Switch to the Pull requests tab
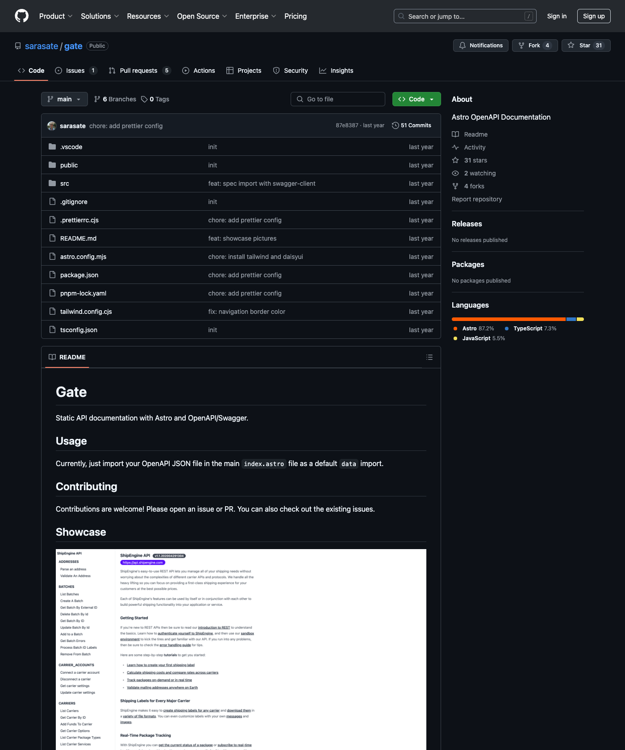Viewport: 625px width, 750px height. [140, 71]
